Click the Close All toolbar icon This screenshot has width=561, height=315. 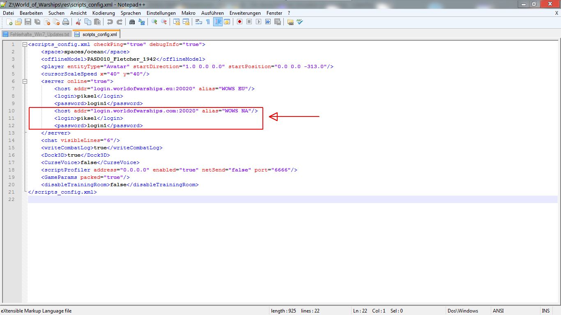pyautogui.click(x=56, y=22)
